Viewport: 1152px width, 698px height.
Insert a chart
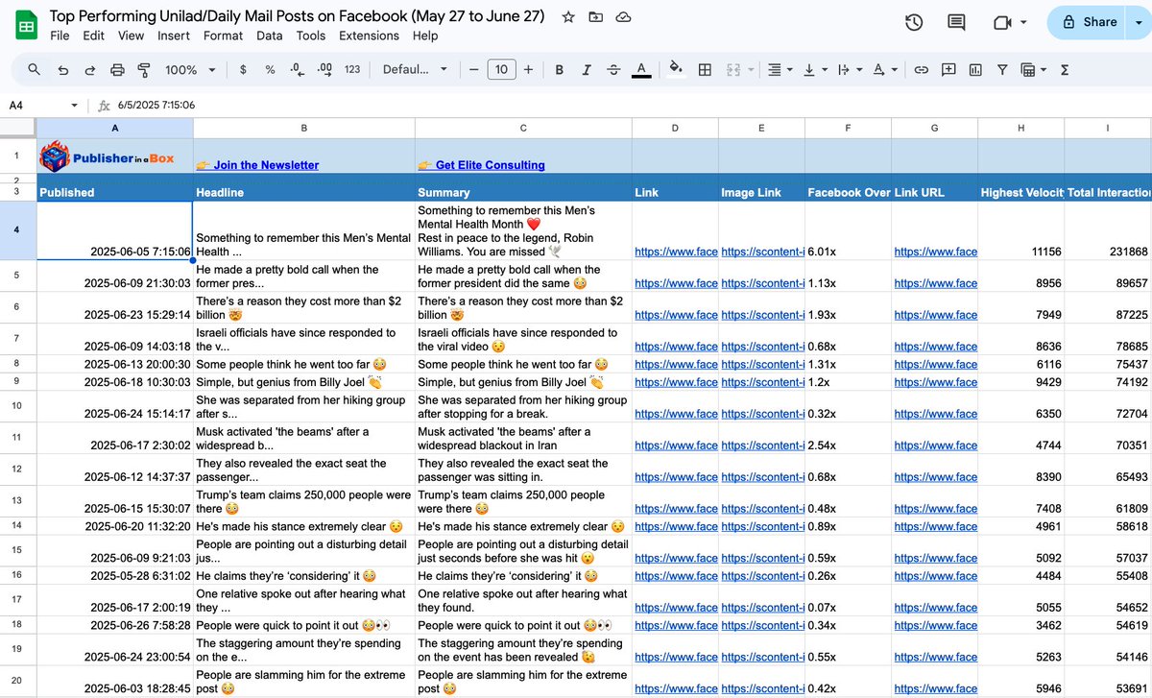[x=975, y=69]
